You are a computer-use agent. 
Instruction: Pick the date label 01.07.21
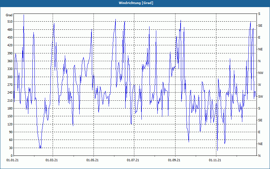(133, 160)
